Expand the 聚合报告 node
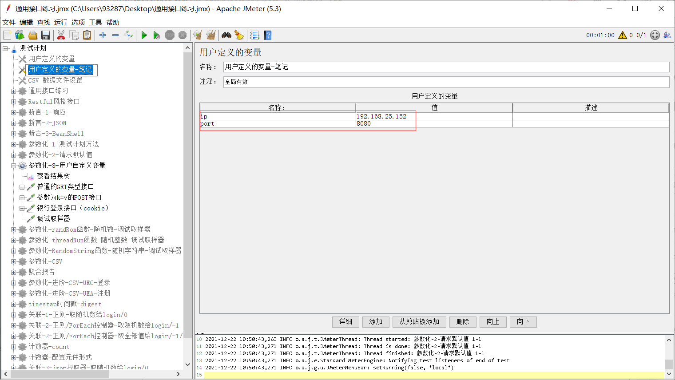This screenshot has height=380, width=675. (14, 272)
